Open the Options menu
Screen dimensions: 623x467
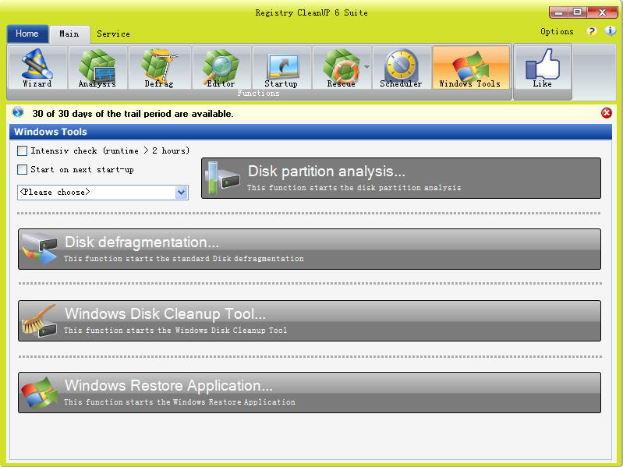click(x=557, y=32)
